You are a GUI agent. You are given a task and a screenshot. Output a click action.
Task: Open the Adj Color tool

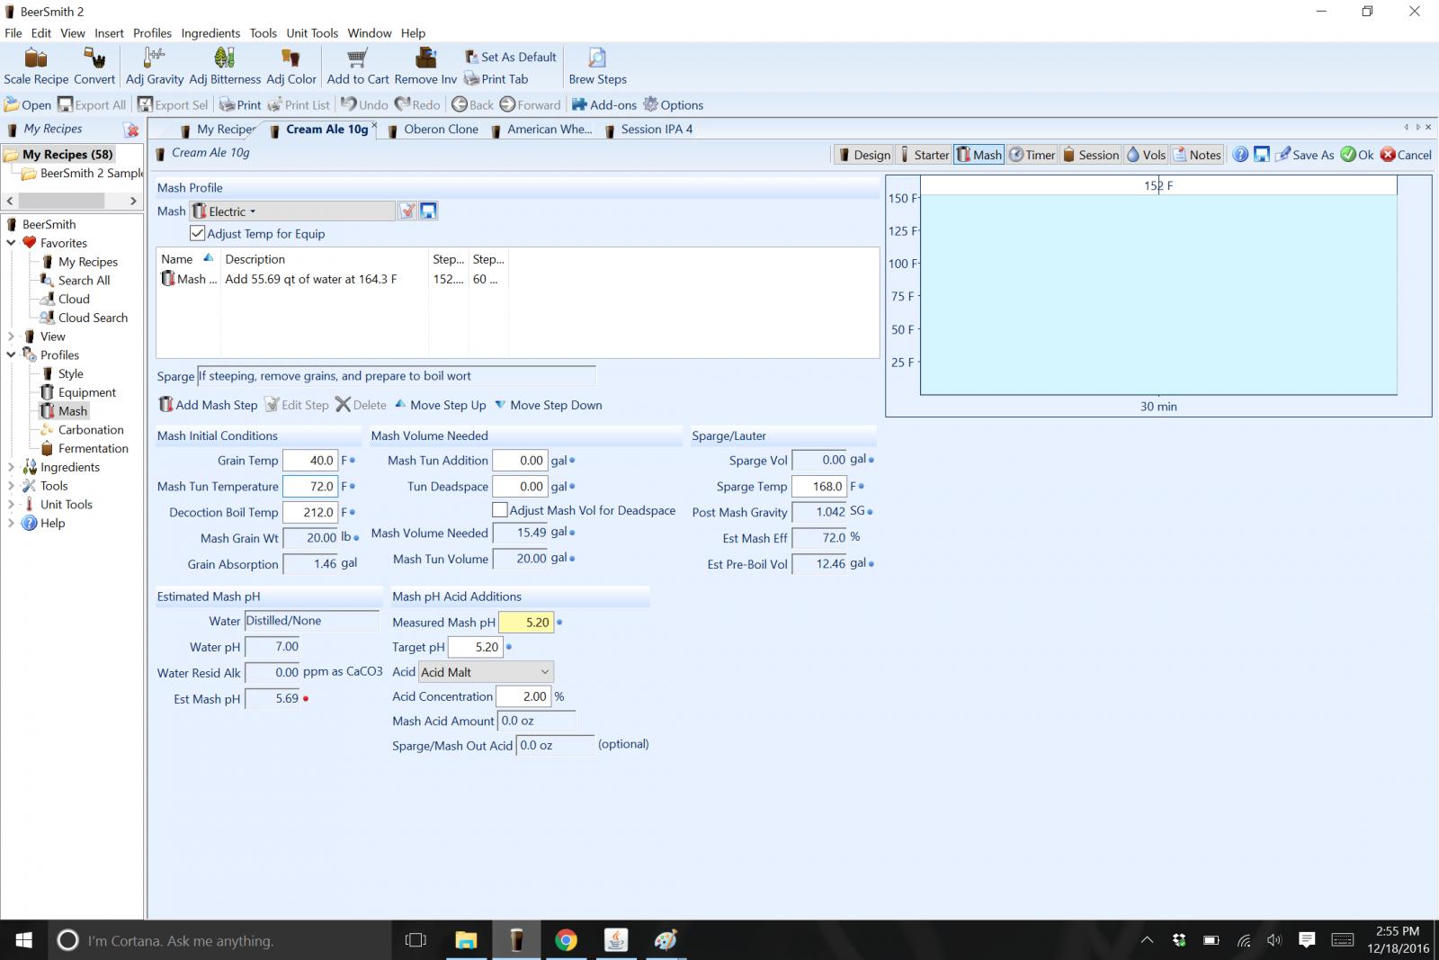[x=291, y=67]
